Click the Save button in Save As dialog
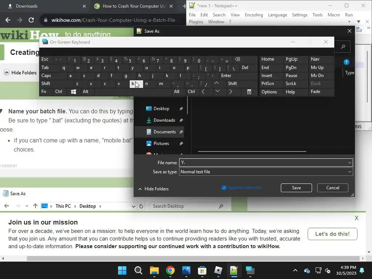Viewport: 372px width, 279px height. (296, 188)
